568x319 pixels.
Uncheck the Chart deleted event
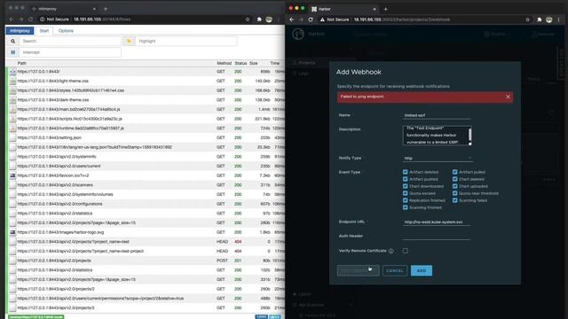(454, 179)
